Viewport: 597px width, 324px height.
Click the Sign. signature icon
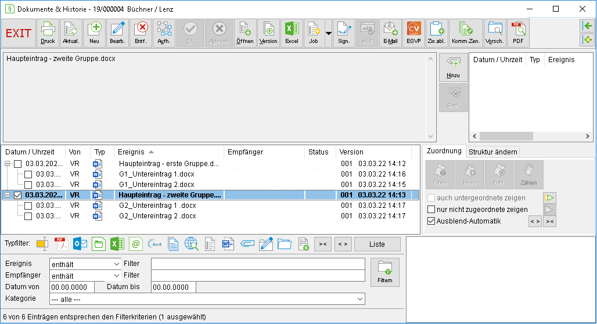[x=344, y=33]
